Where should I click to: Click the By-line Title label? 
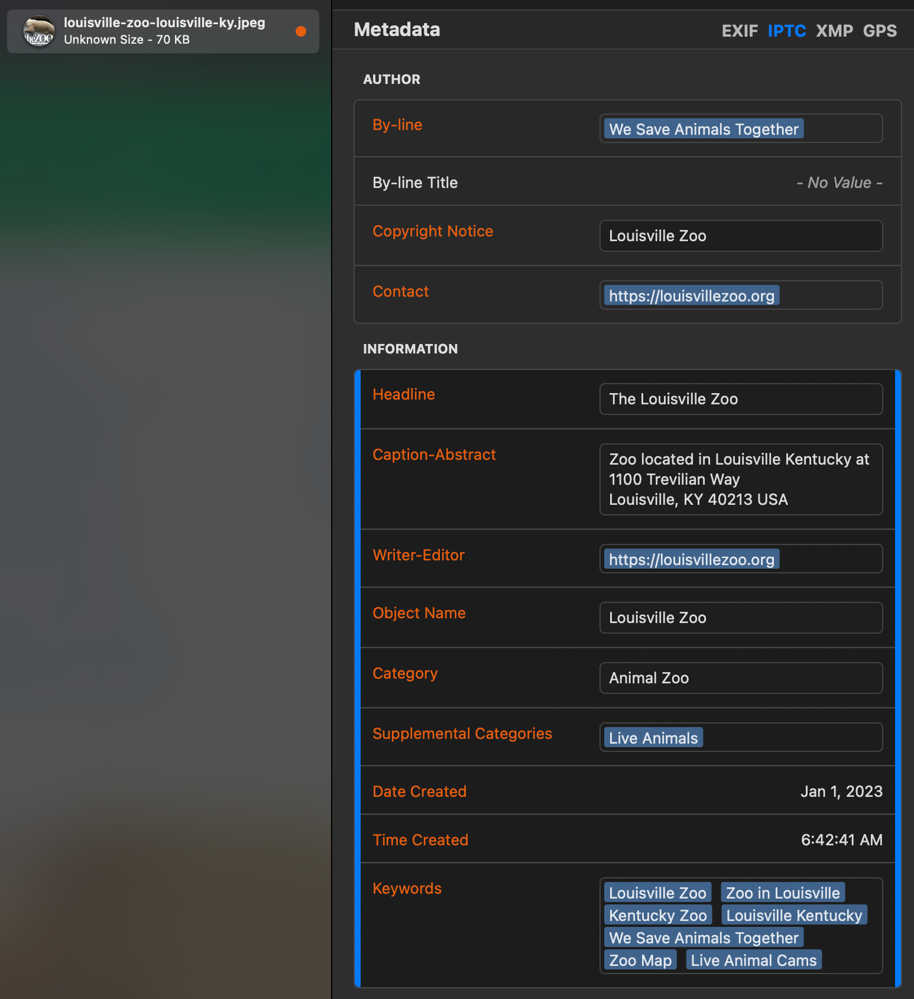pos(415,183)
